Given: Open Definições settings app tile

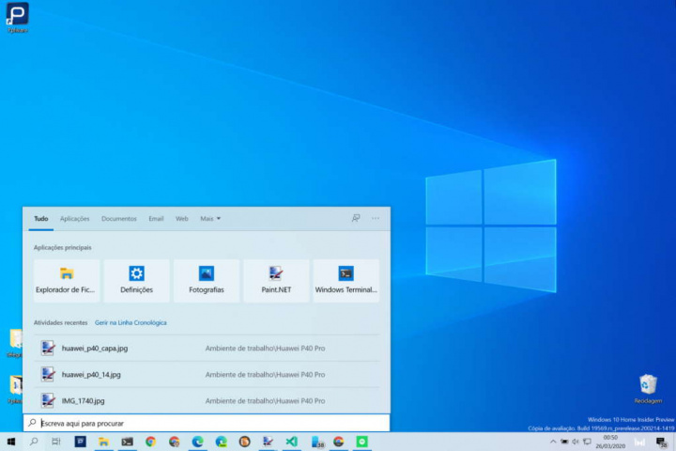Looking at the screenshot, I should coord(136,280).
